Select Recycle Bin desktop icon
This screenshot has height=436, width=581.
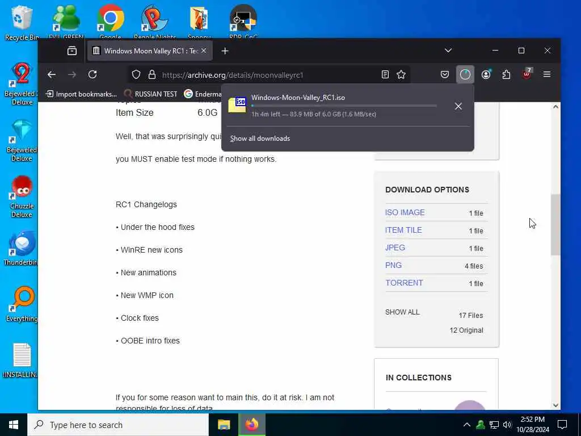[22, 22]
